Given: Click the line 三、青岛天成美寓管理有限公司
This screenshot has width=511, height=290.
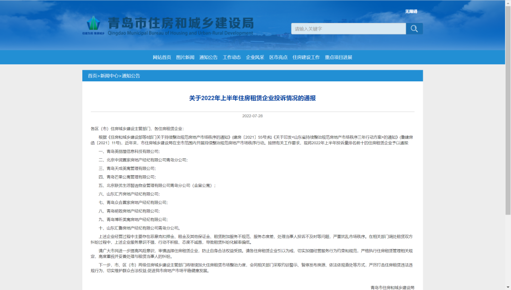Looking at the screenshot, I should click(x=127, y=169).
